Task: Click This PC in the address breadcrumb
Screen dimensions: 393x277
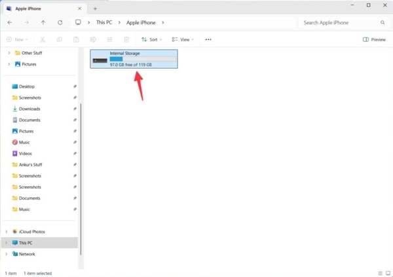Action: click(x=105, y=22)
